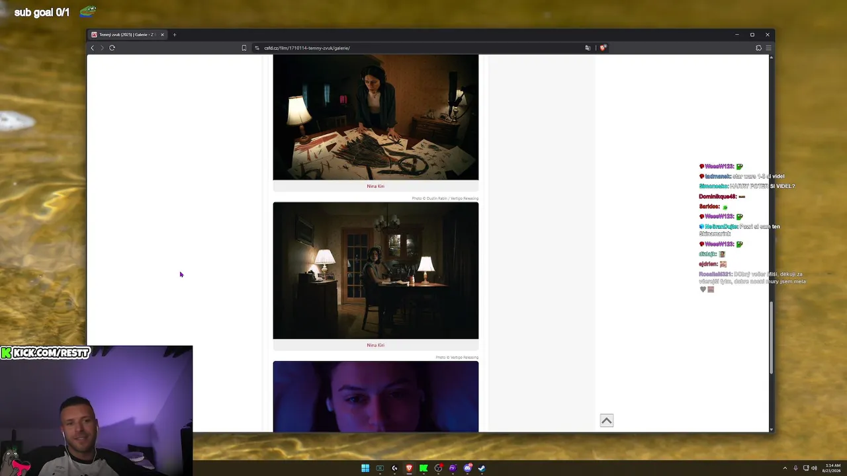Click the microphone icon in system tray
The height and width of the screenshot is (476, 847).
pos(795,468)
